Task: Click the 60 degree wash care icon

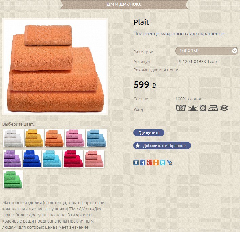Action: pyautogui.click(x=181, y=108)
